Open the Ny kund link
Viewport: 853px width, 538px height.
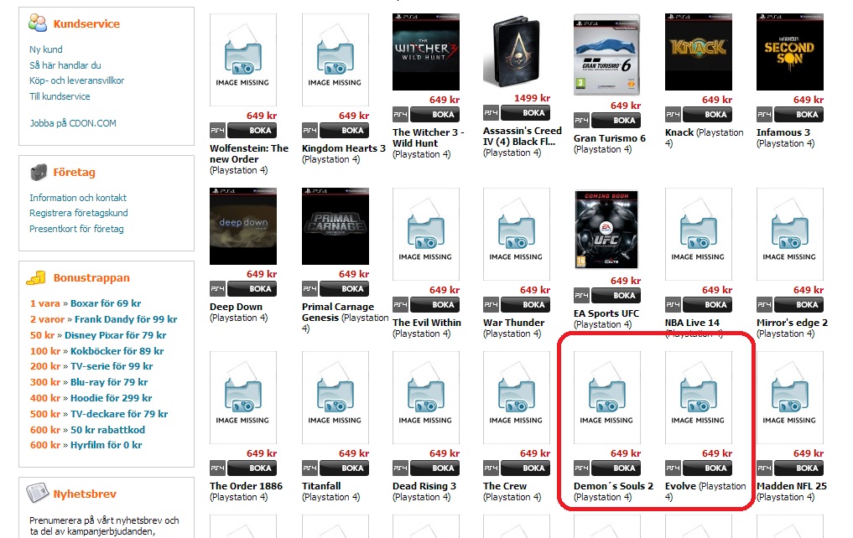[x=46, y=49]
